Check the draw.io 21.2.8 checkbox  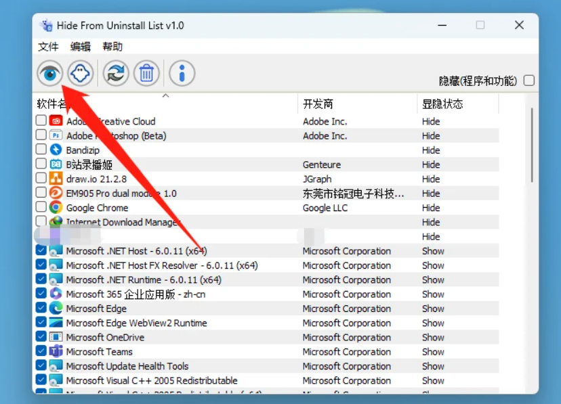pyautogui.click(x=41, y=178)
